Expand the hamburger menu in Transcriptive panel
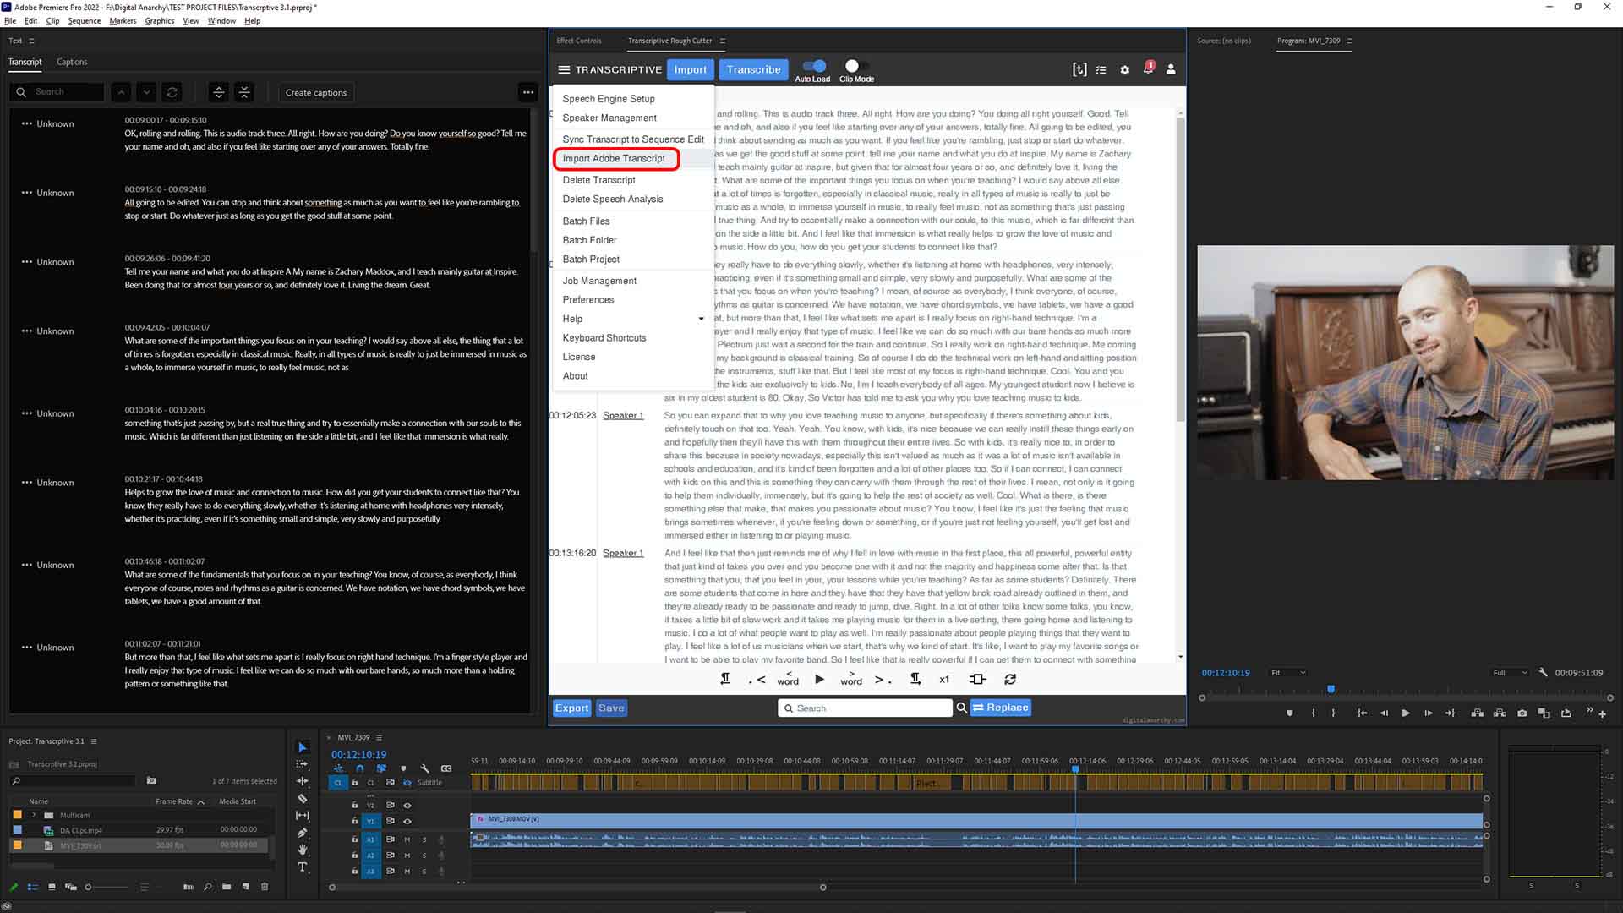Screen dimensions: 1623x913 [563, 68]
